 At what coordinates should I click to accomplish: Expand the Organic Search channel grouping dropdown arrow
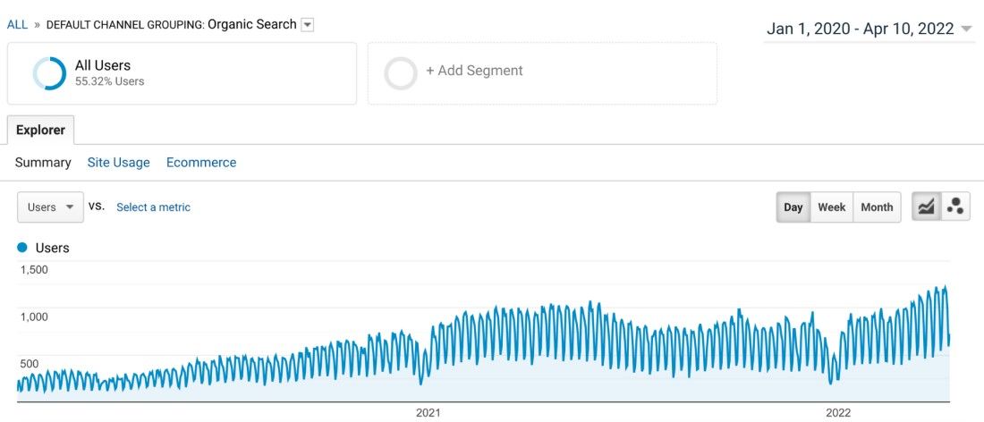[308, 25]
